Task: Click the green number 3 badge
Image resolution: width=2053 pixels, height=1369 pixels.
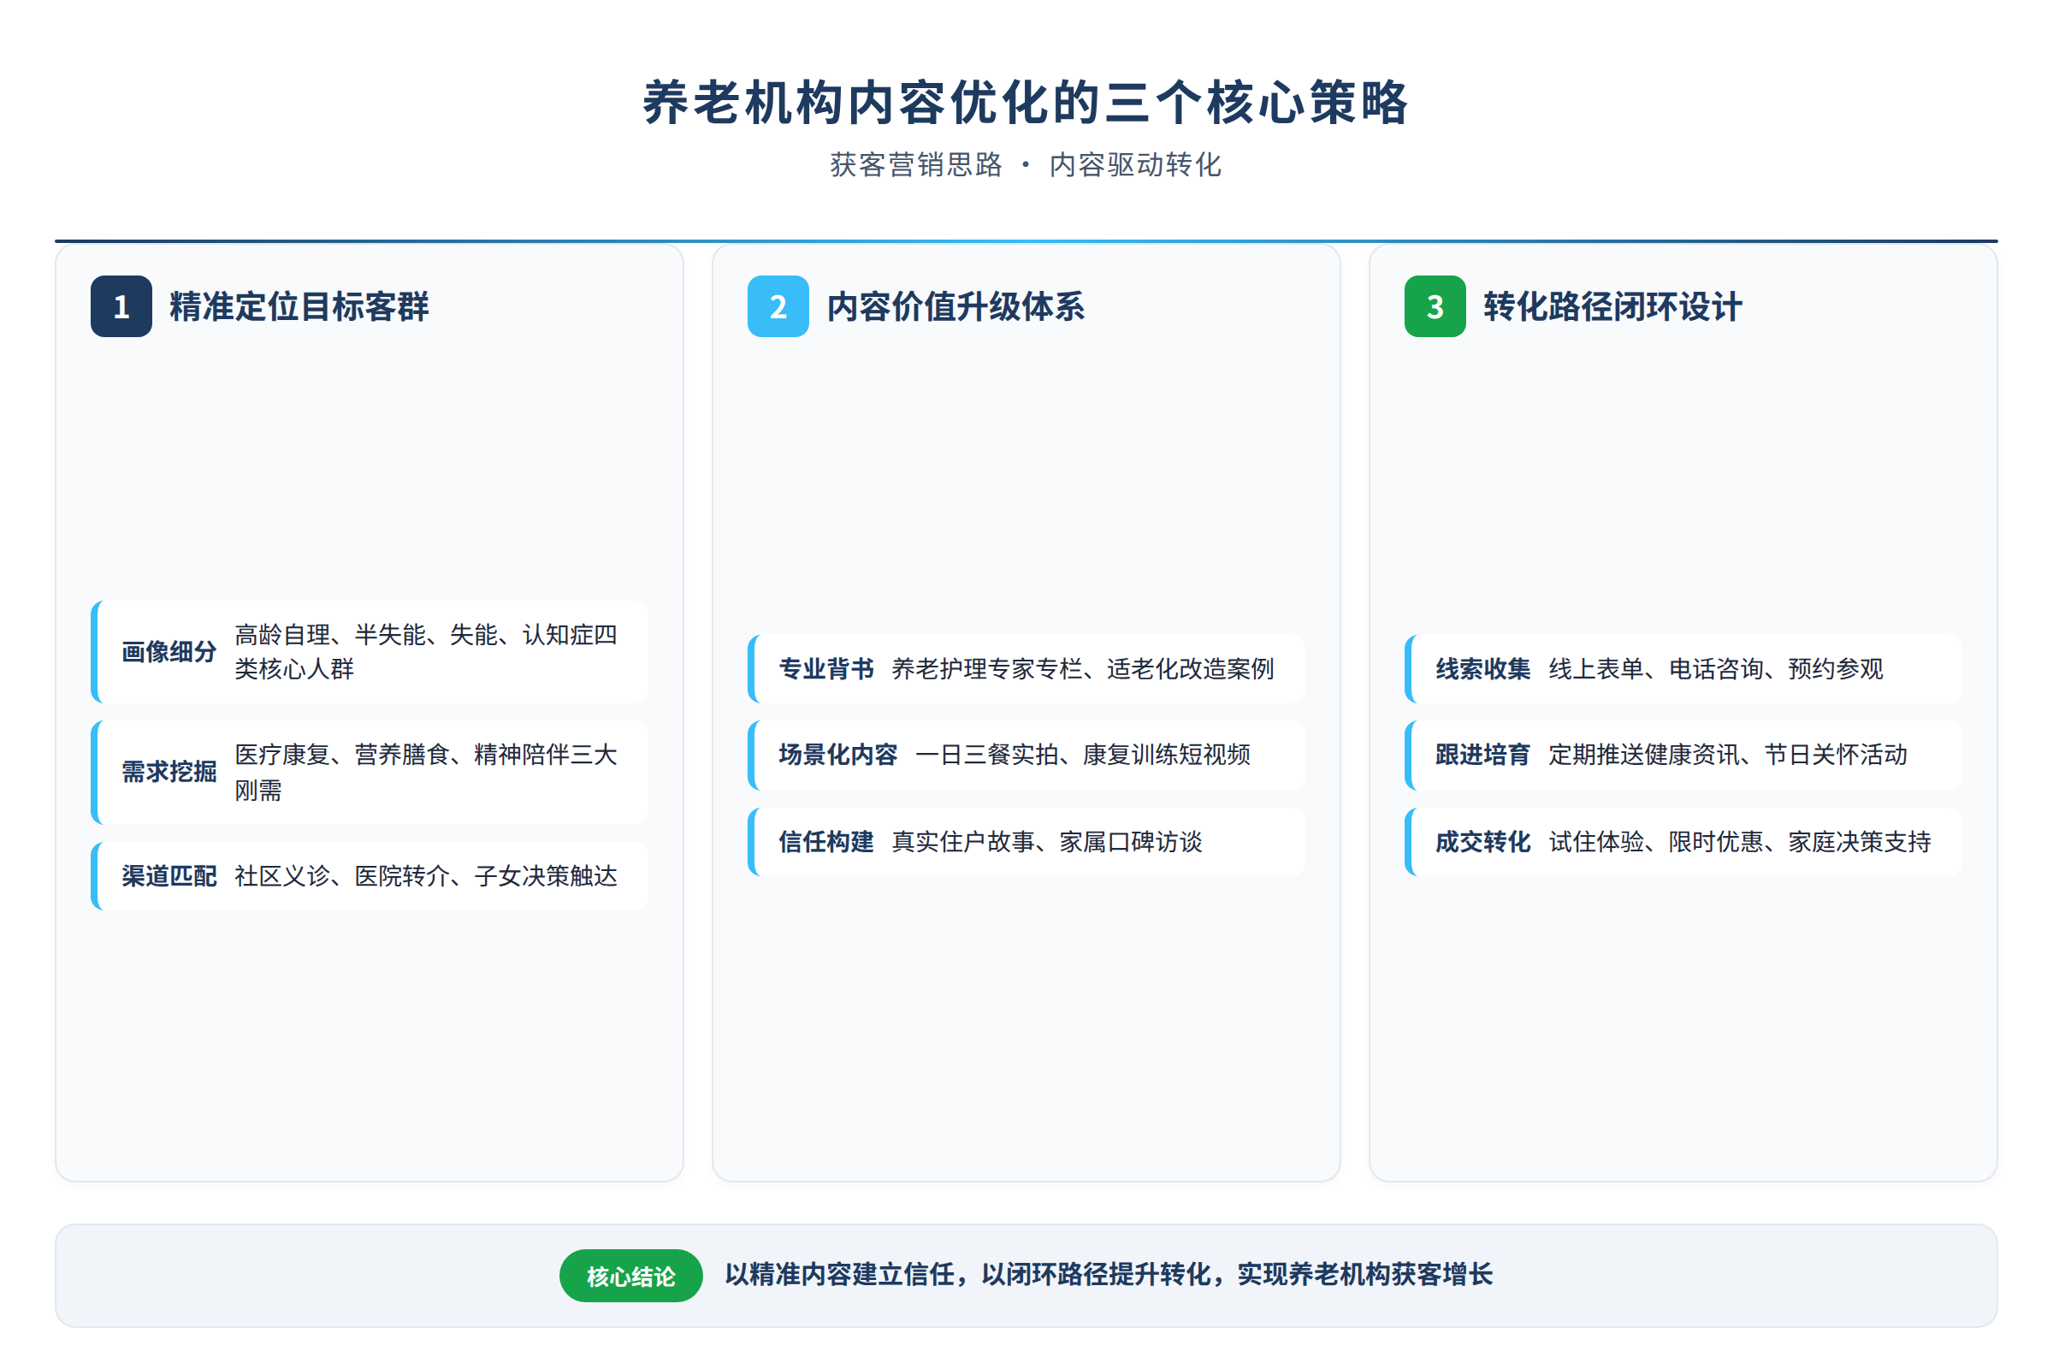Action: [x=1435, y=306]
